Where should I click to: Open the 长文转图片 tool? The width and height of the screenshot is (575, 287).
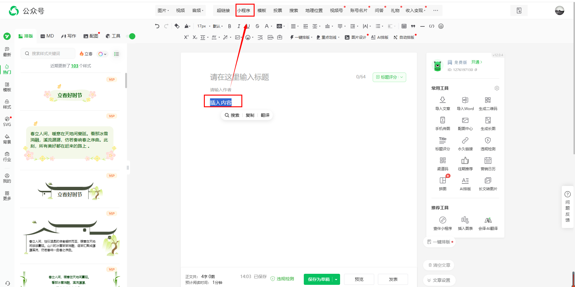[488, 183]
